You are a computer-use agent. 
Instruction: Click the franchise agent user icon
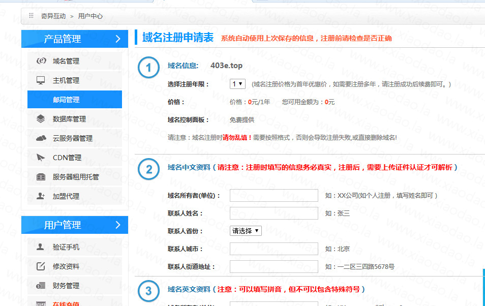pos(41,196)
